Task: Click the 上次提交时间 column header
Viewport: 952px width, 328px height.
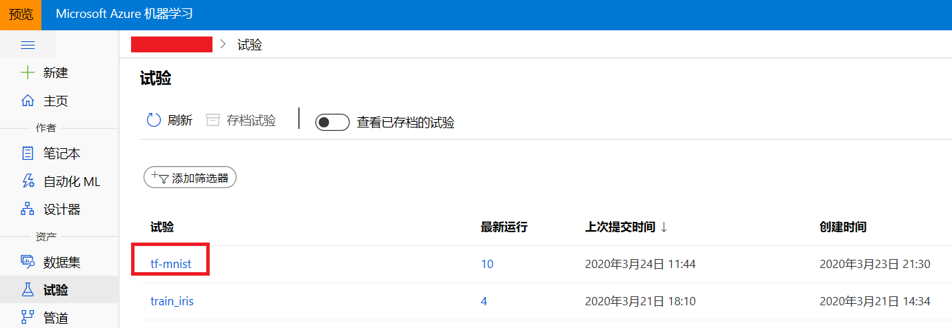Action: tap(620, 227)
